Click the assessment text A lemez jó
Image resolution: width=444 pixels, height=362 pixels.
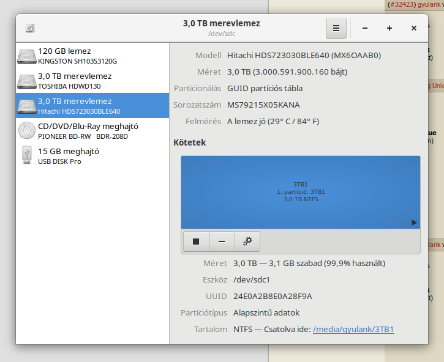click(246, 121)
